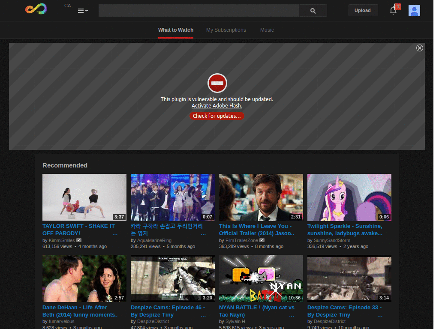Click the magnifier search button
439x329 pixels.
(313, 11)
